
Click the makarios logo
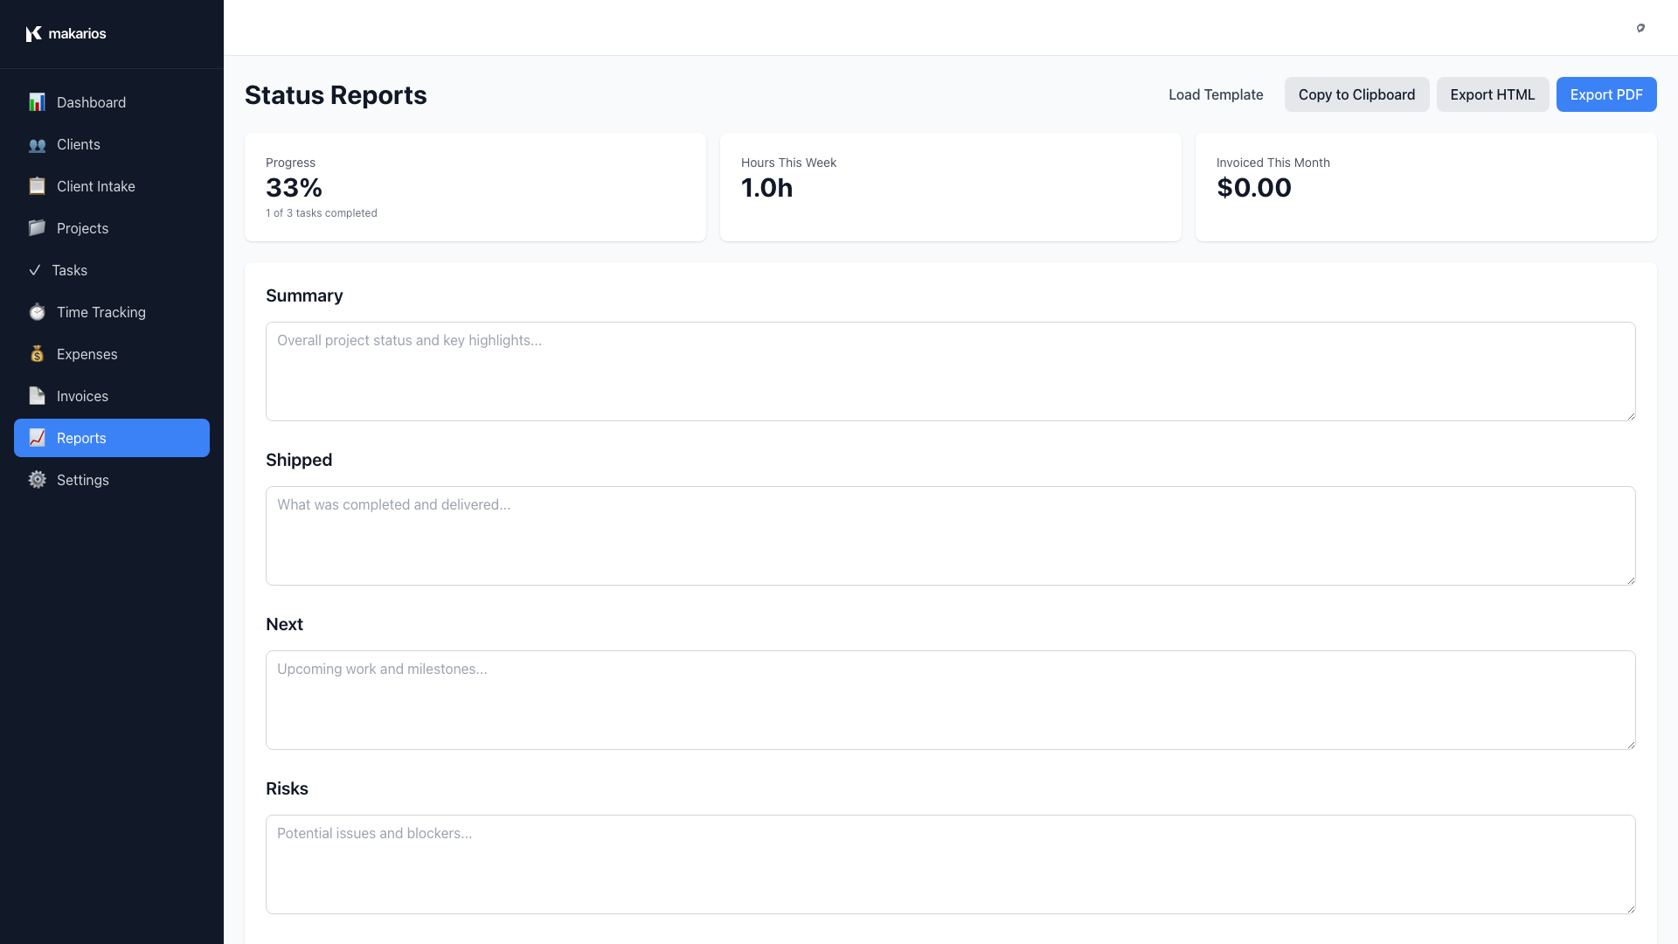66,33
